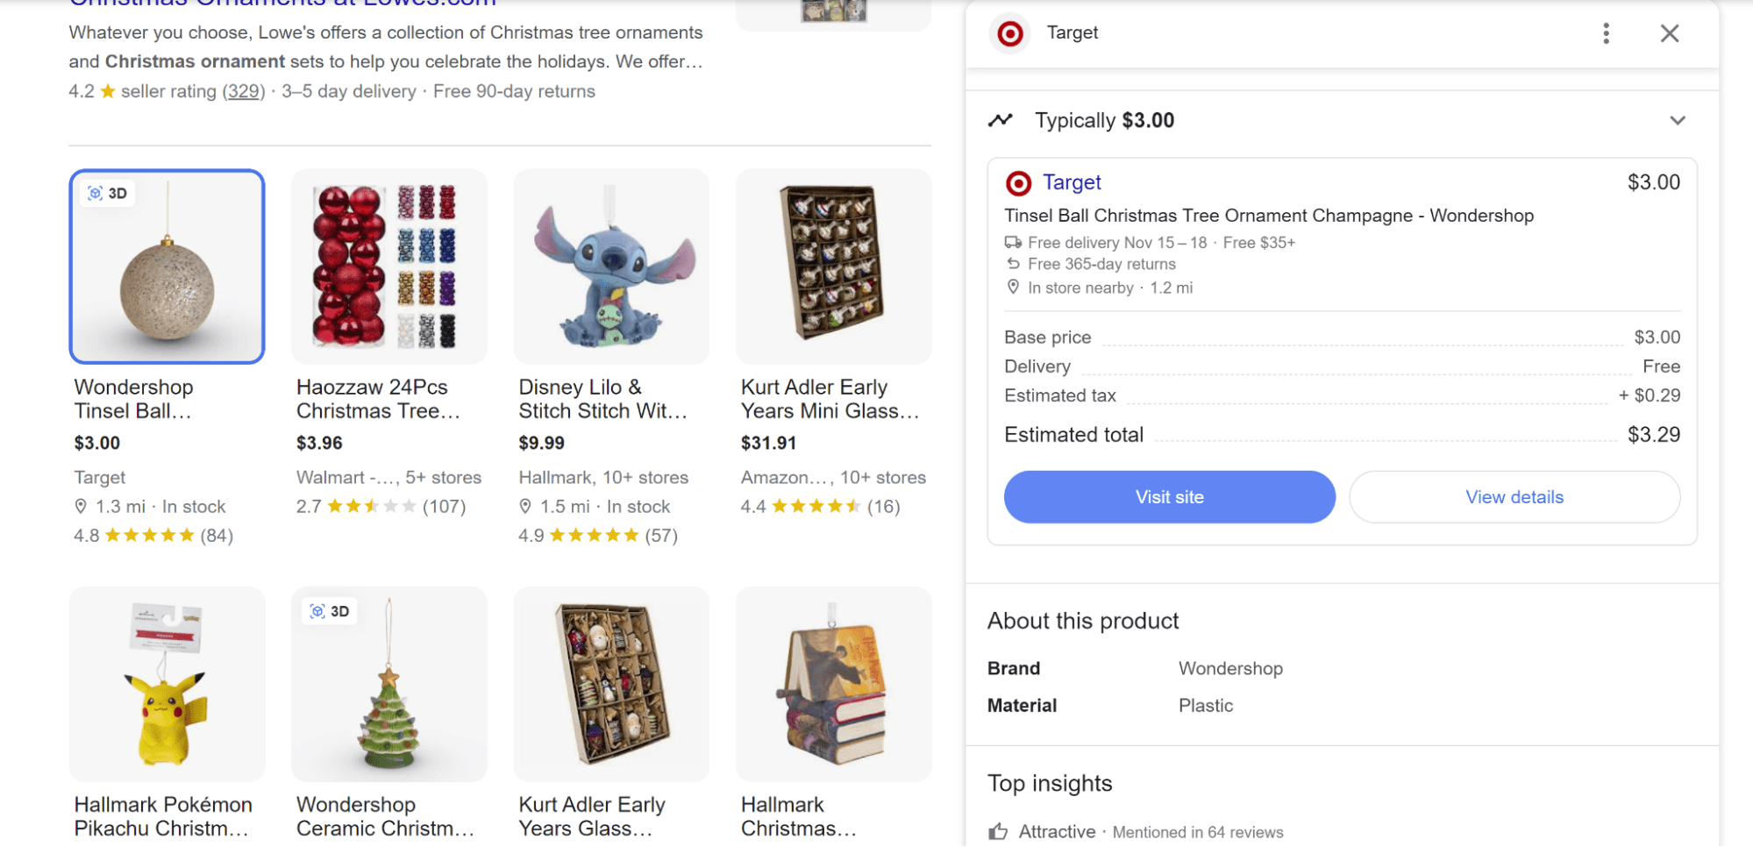Click the Kurt Adler Early Years Glass title

coord(592,816)
